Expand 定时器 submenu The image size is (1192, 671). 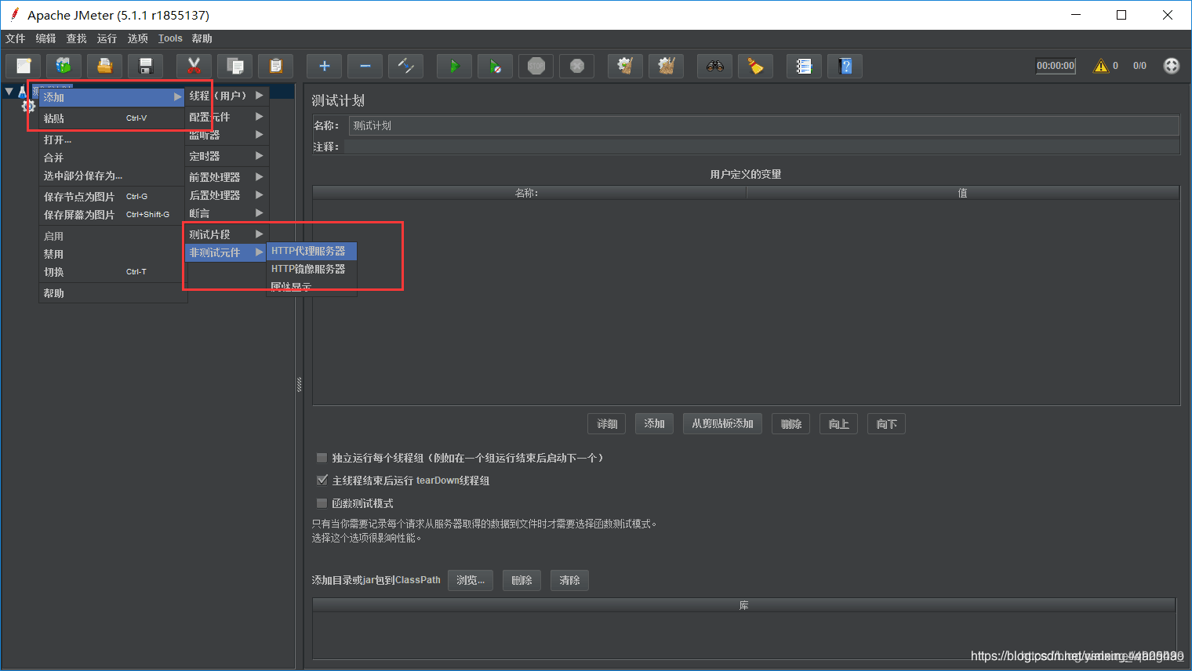[x=227, y=156]
